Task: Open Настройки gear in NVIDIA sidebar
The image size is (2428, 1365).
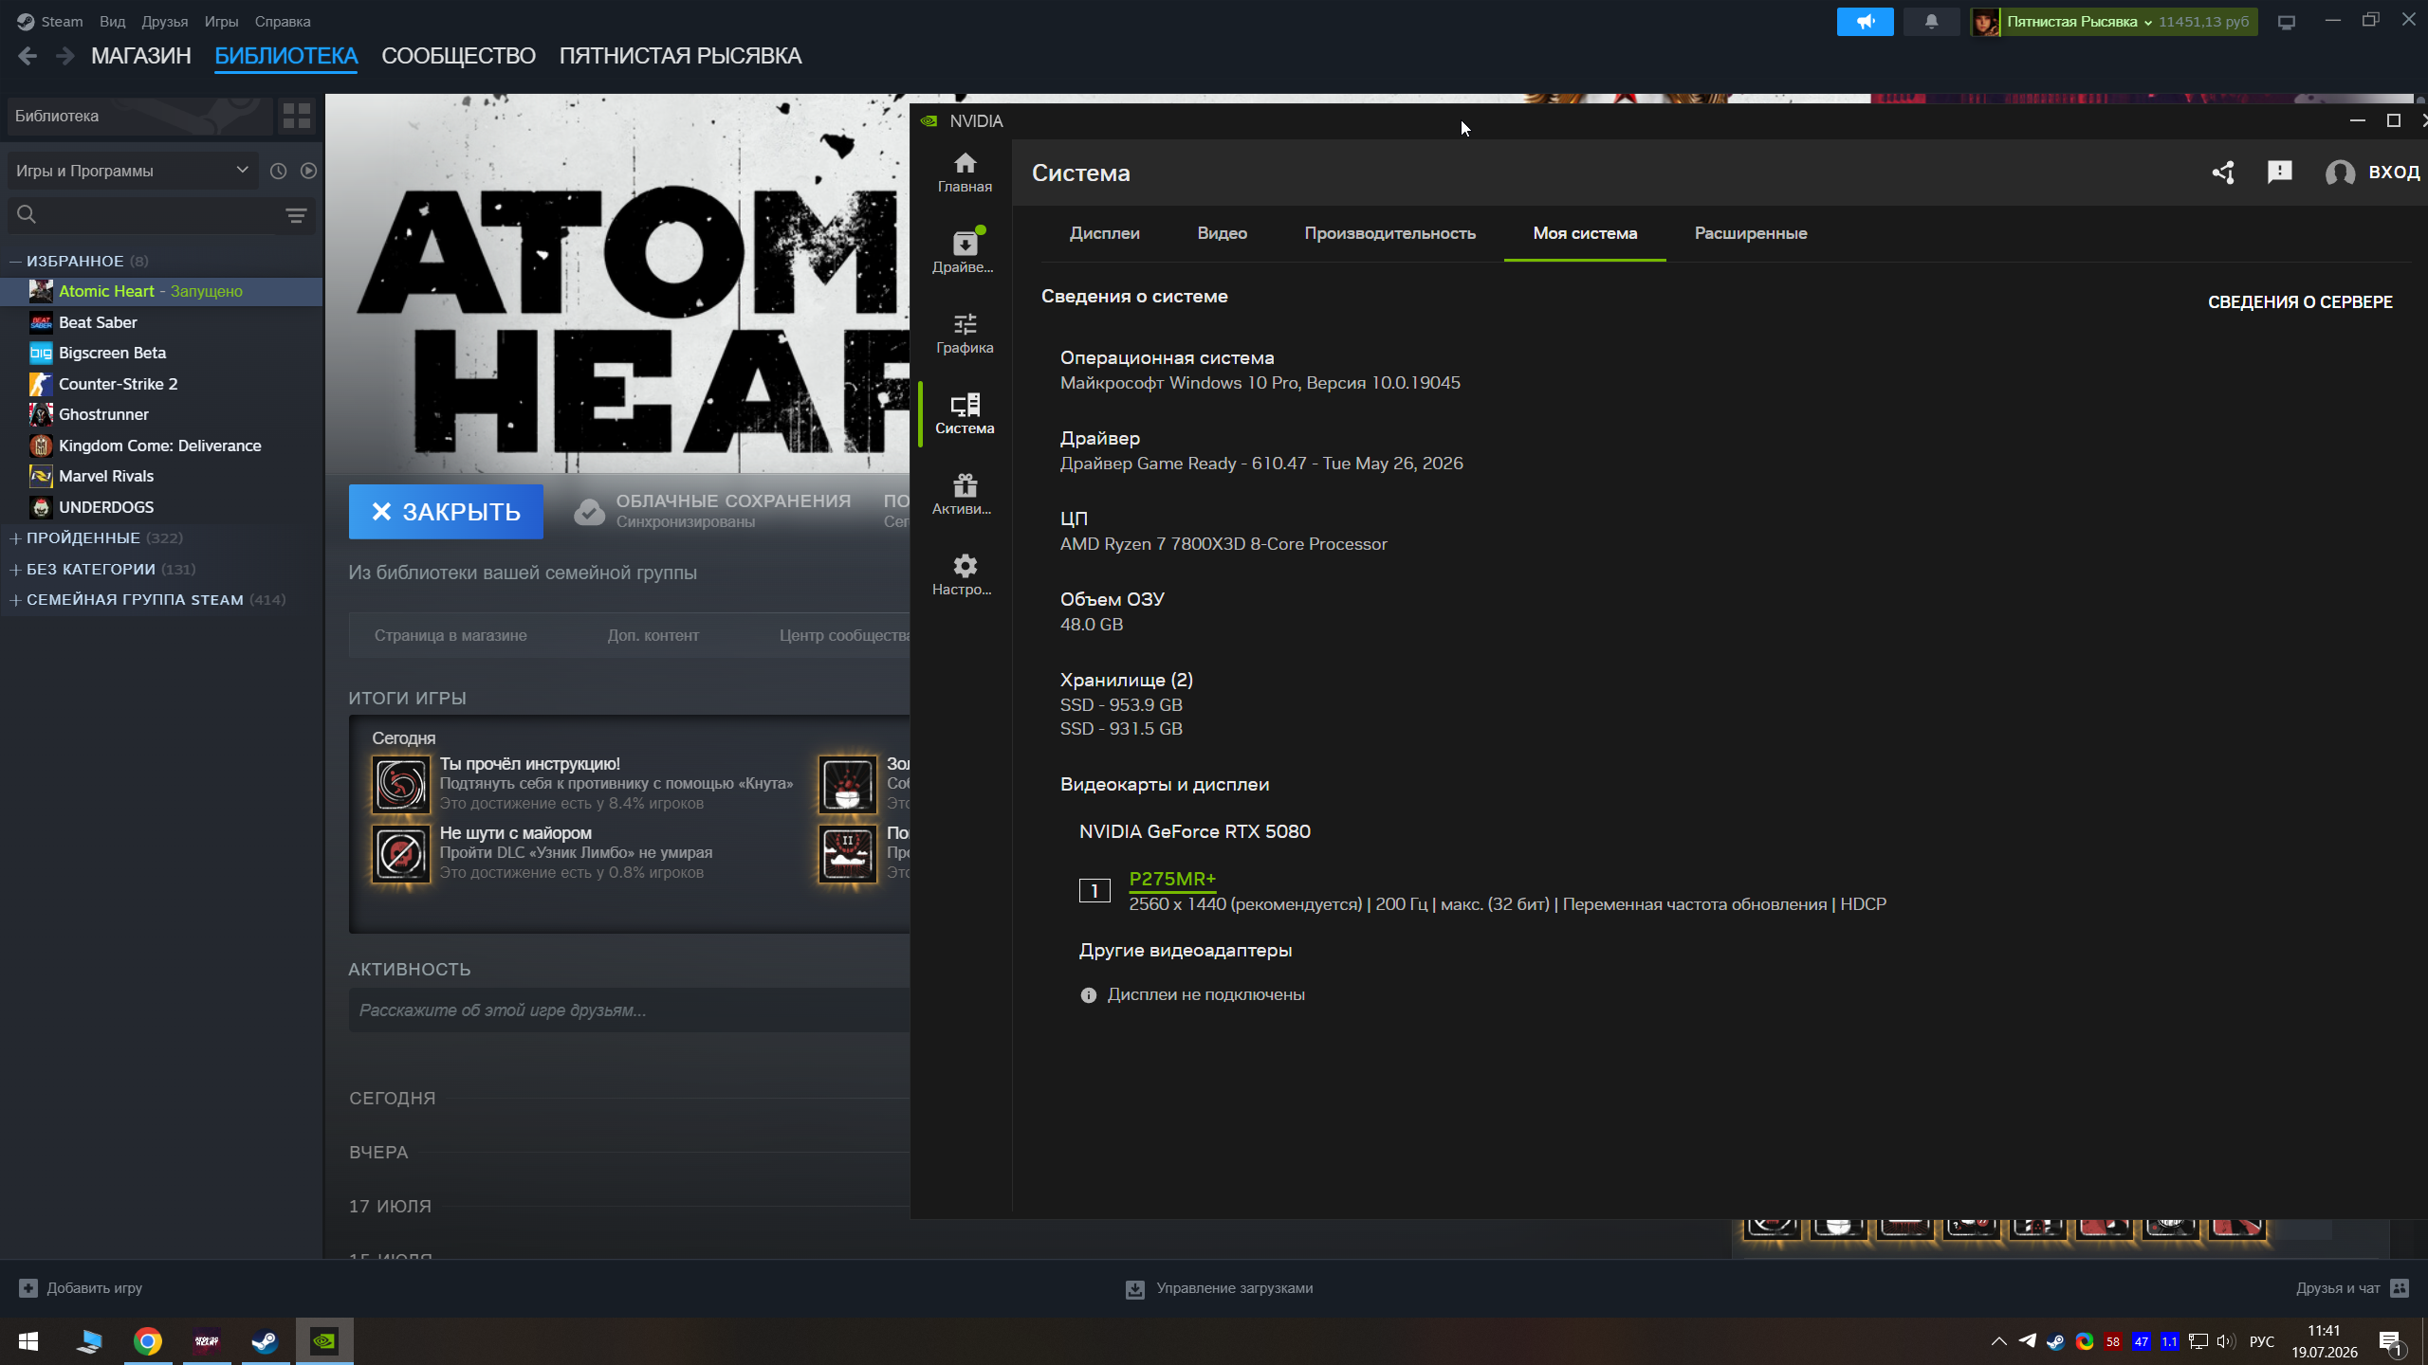Action: (965, 575)
